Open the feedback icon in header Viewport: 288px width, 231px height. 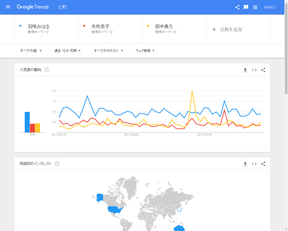(x=246, y=7)
